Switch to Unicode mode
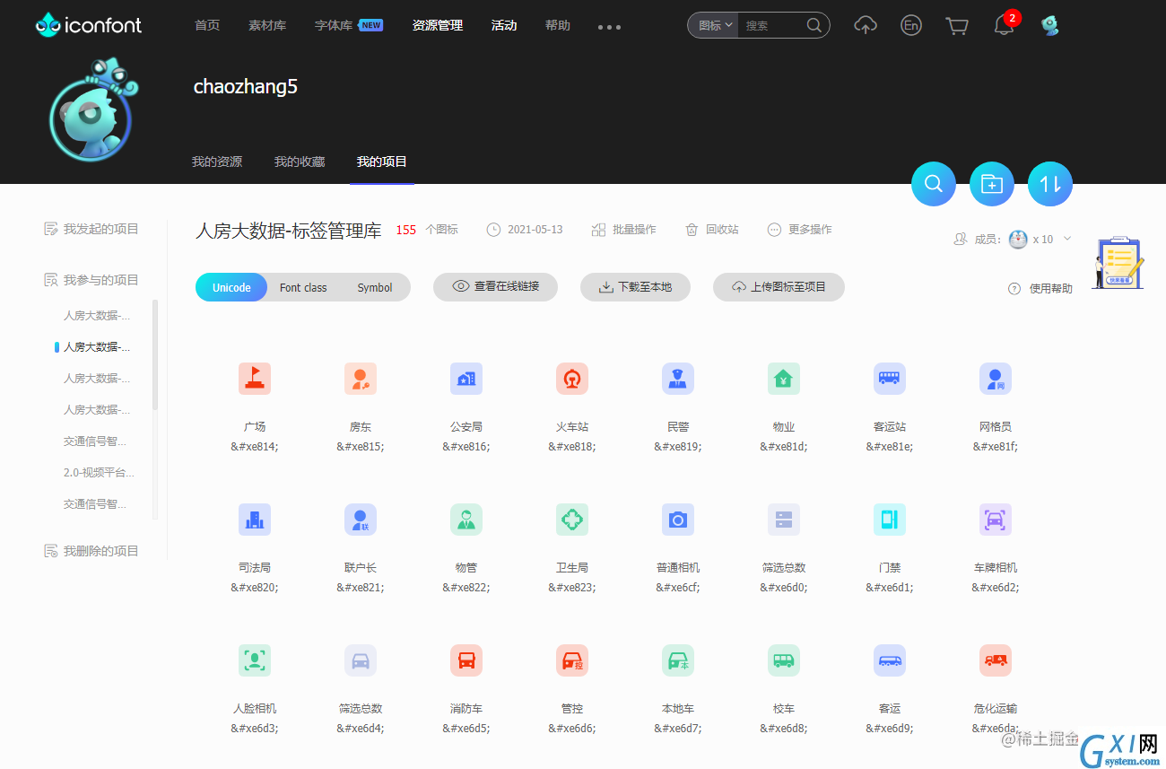This screenshot has width=1166, height=769. click(x=231, y=287)
